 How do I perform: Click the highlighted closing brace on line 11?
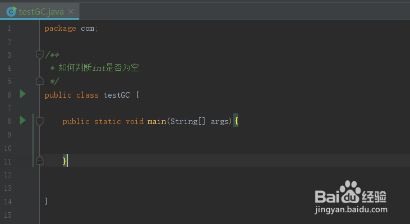click(x=65, y=161)
